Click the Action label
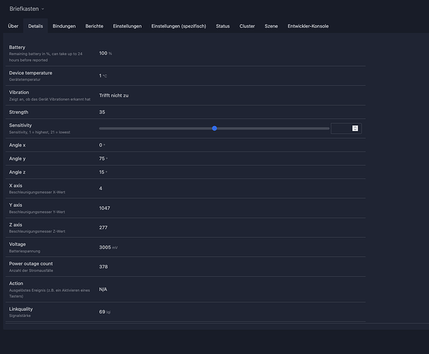The image size is (429, 354). coord(16,283)
